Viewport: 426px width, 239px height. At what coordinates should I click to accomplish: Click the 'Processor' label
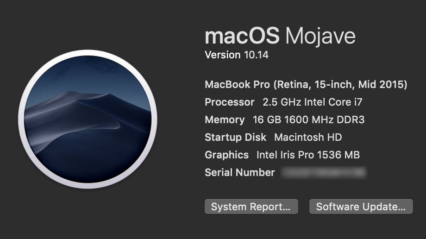click(x=230, y=102)
